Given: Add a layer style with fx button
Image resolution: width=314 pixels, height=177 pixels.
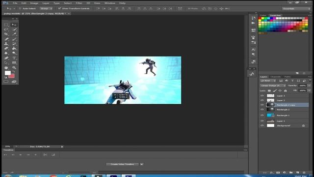Looking at the screenshot, I should pos(271,173).
